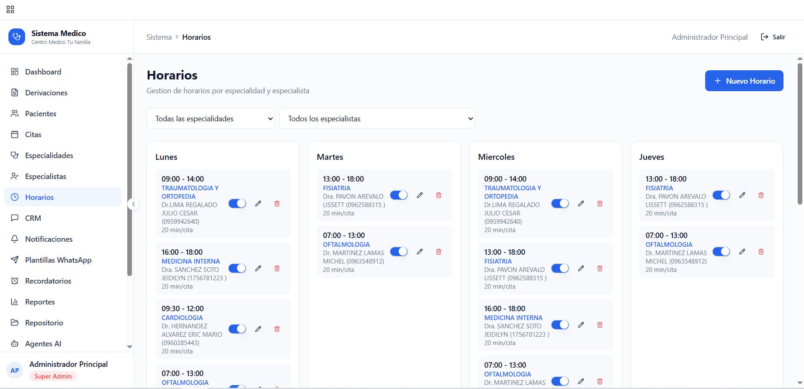
Task: Click the Sistema Medico stethoscope logo
Action: click(17, 37)
